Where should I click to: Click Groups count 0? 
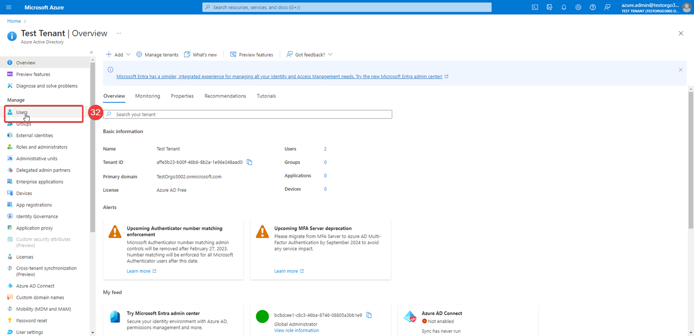325,162
